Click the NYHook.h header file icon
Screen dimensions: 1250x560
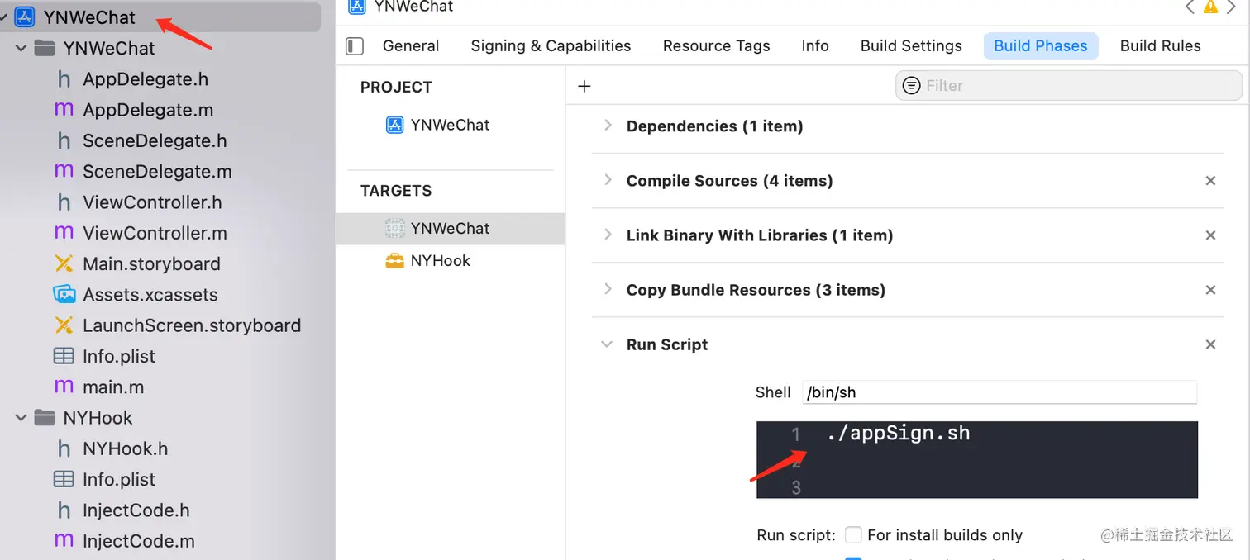click(x=64, y=448)
